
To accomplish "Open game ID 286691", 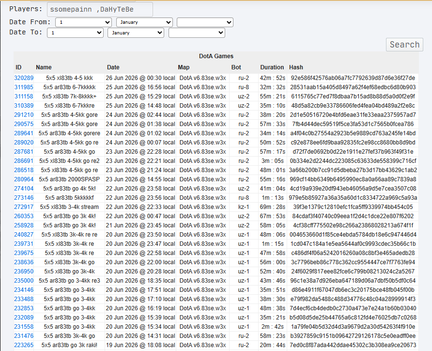I will 24,161.
